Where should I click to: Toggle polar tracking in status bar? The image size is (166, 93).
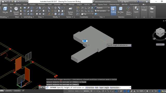[103, 91]
